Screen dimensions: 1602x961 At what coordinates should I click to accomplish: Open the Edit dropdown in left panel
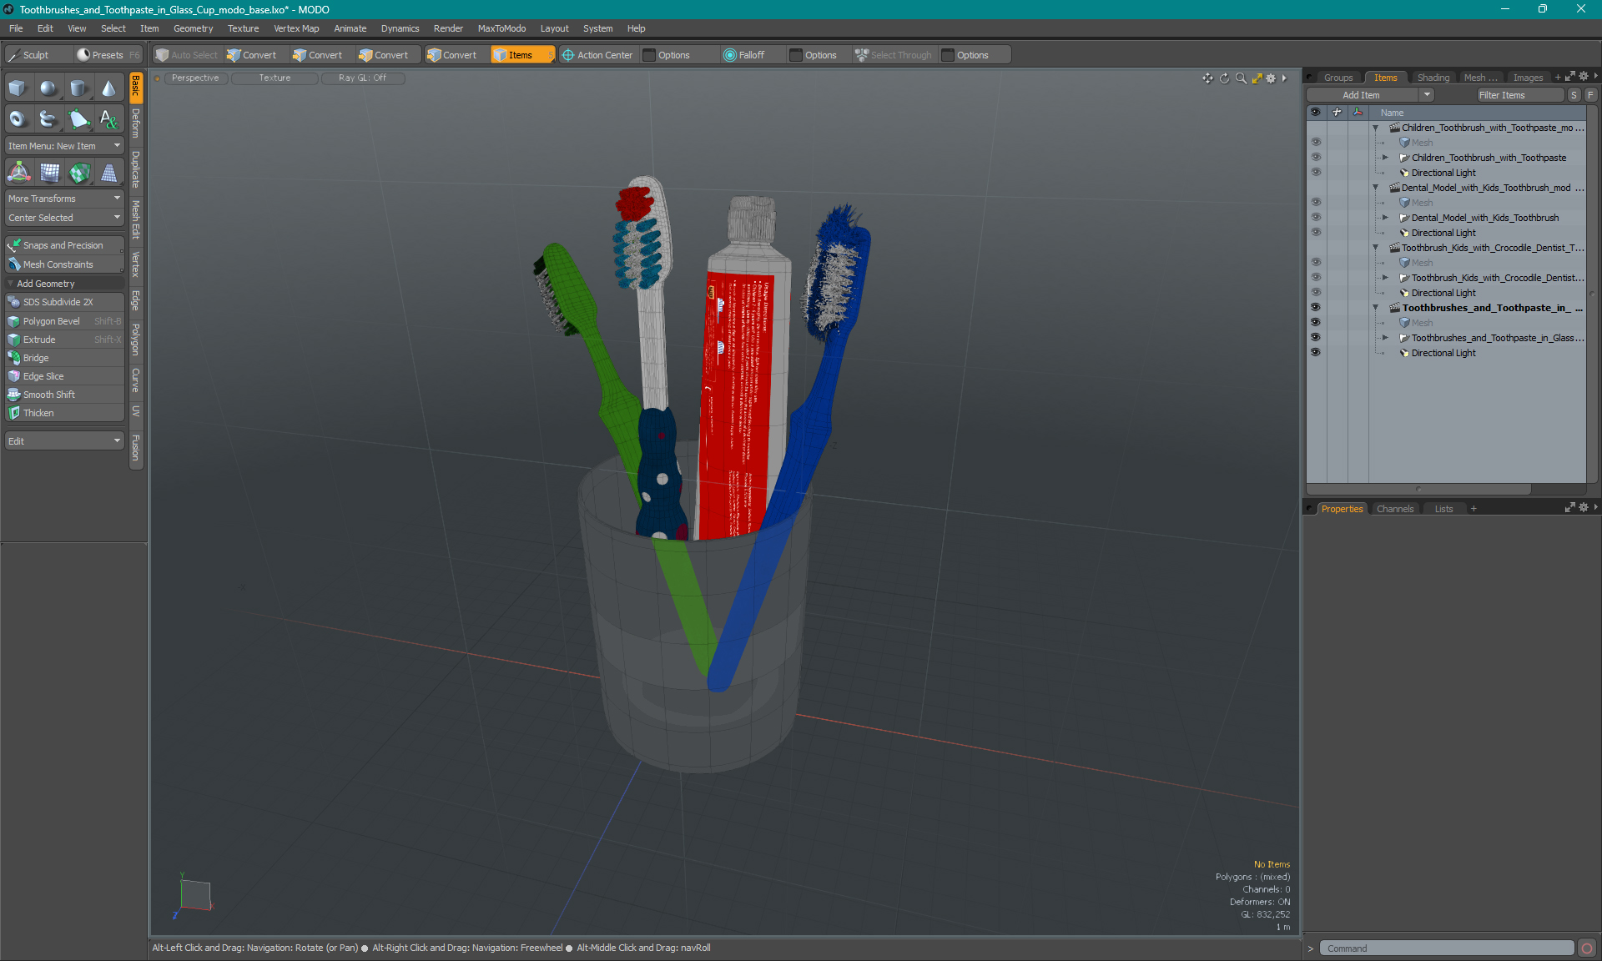[x=64, y=441]
